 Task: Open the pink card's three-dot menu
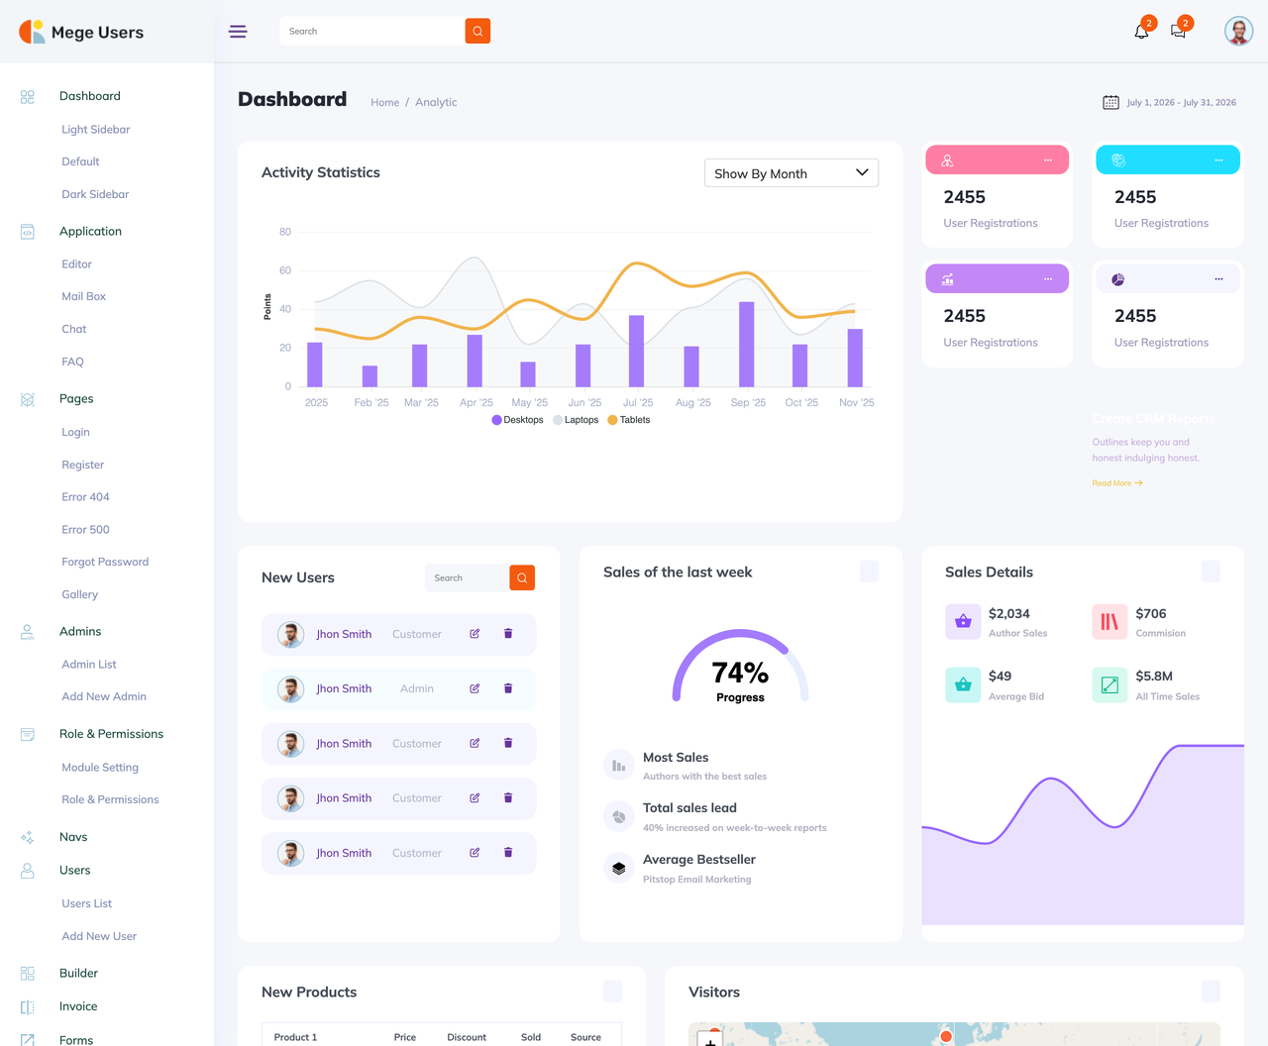coord(1048,160)
